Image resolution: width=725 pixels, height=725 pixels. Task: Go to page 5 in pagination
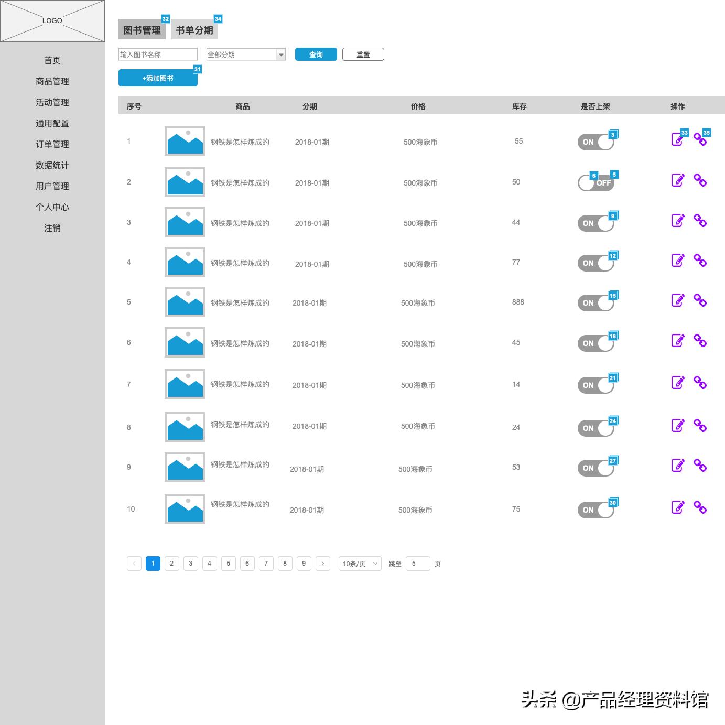pyautogui.click(x=228, y=564)
